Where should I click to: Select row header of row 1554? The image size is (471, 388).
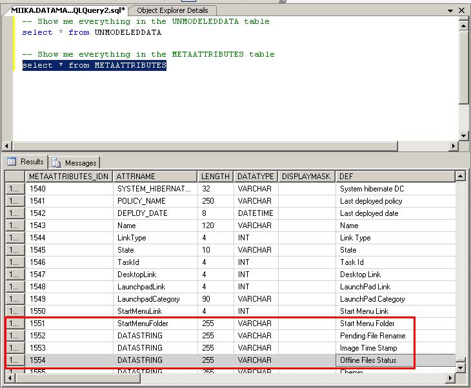pos(15,360)
